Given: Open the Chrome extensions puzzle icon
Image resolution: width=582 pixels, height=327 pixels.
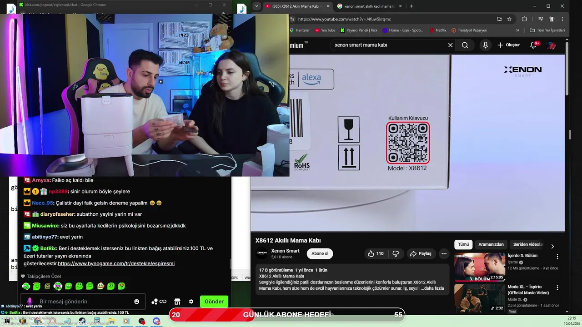Looking at the screenshot, I should coord(524,19).
